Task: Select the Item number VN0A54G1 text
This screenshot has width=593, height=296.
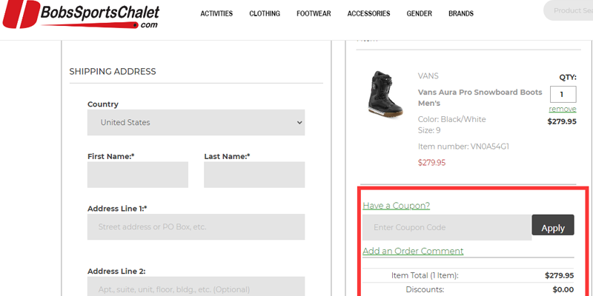Action: (x=463, y=147)
